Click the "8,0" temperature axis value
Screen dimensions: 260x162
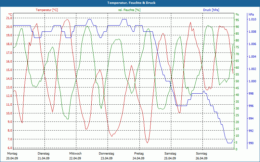[x=10, y=131]
